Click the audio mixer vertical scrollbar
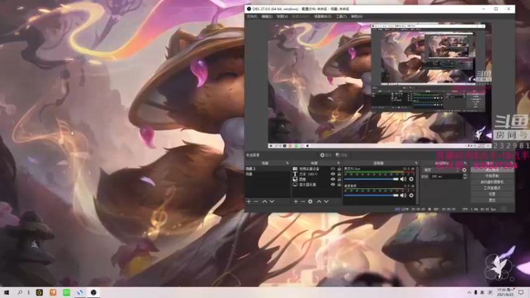Viewport: 530px width, 298px height. tap(418, 185)
